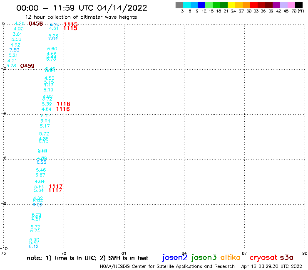Image resolution: width=308 pixels, height=270 pixels.
Task: Select the wave height value '5.24'
Action: tap(35, 231)
